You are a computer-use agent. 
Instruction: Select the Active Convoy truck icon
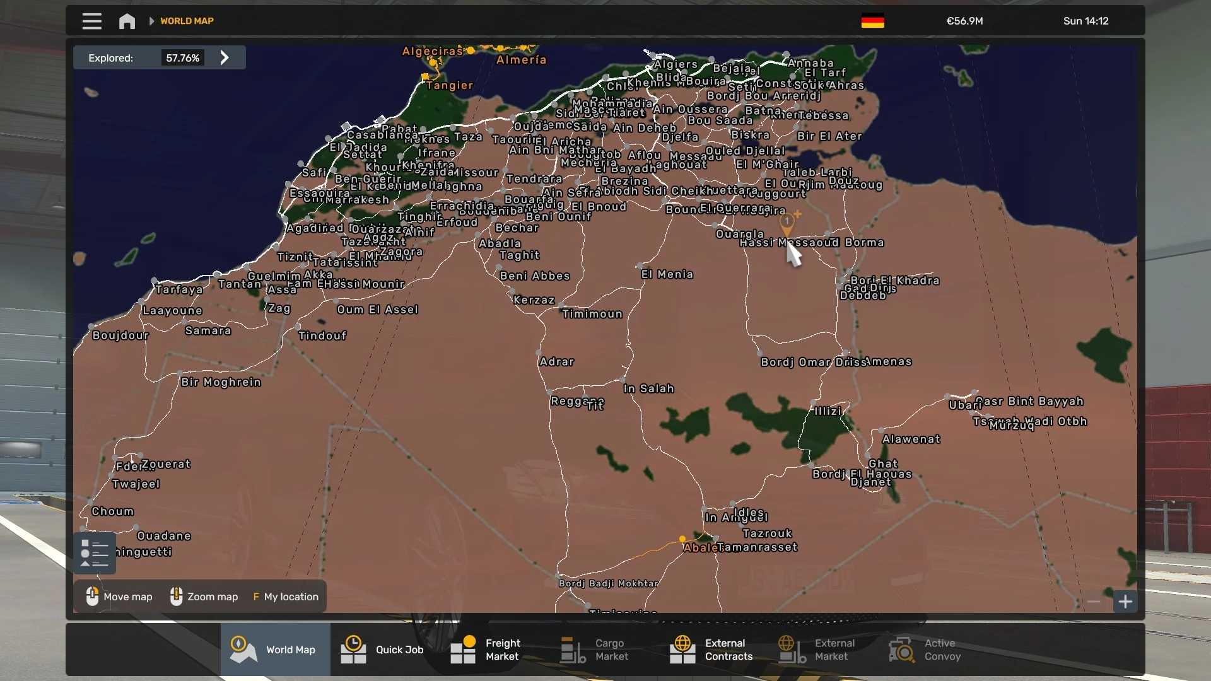click(901, 649)
